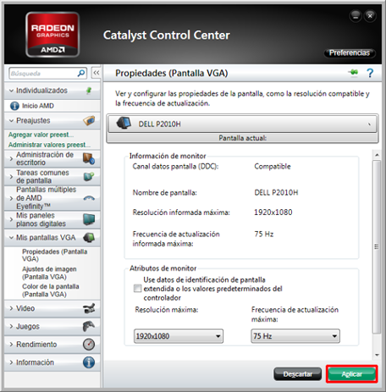The image size is (386, 392).
Task: Click the Aplicar button
Action: 352,374
